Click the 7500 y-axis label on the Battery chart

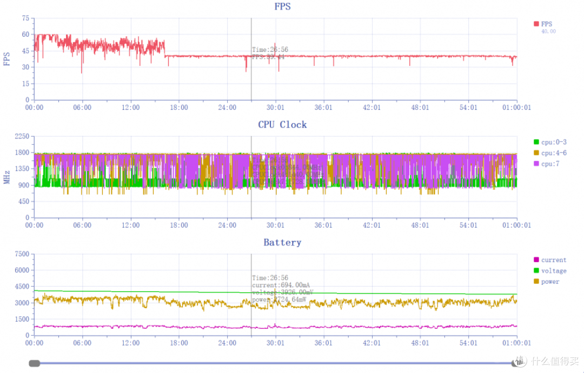[x=22, y=254]
